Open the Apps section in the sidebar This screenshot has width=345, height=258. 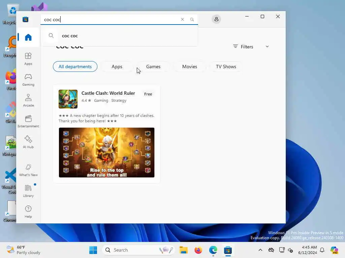click(28, 59)
